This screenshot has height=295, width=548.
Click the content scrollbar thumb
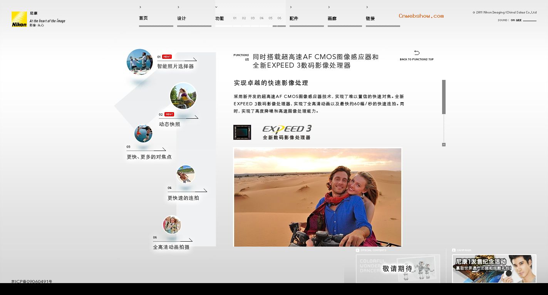point(444,97)
